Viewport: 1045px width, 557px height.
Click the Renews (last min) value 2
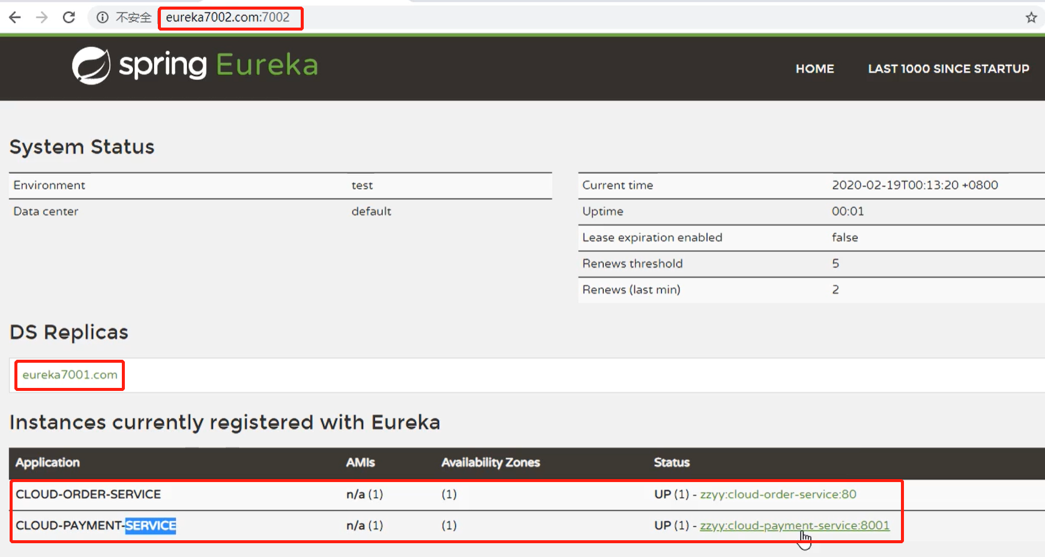pyautogui.click(x=836, y=290)
